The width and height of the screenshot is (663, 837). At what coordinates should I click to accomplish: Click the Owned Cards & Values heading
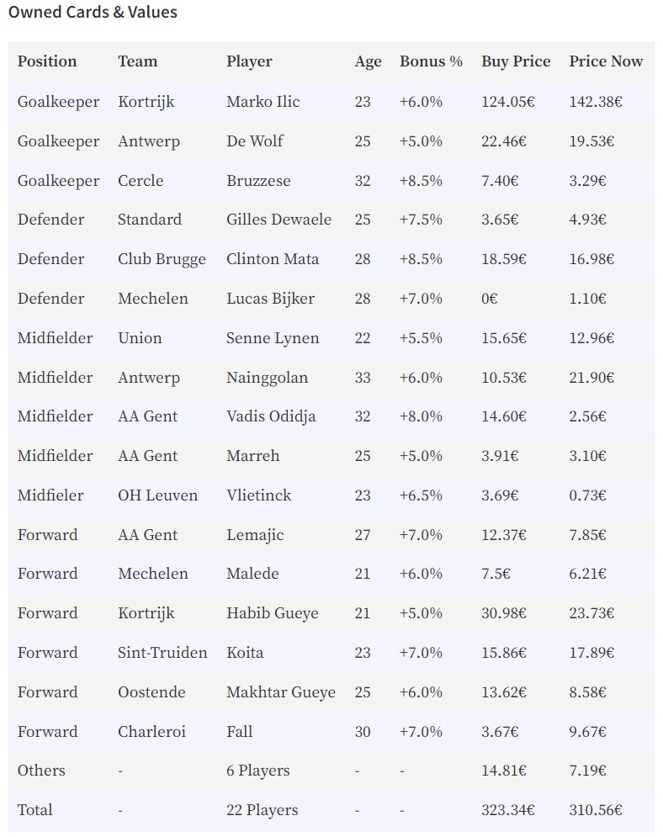[93, 13]
